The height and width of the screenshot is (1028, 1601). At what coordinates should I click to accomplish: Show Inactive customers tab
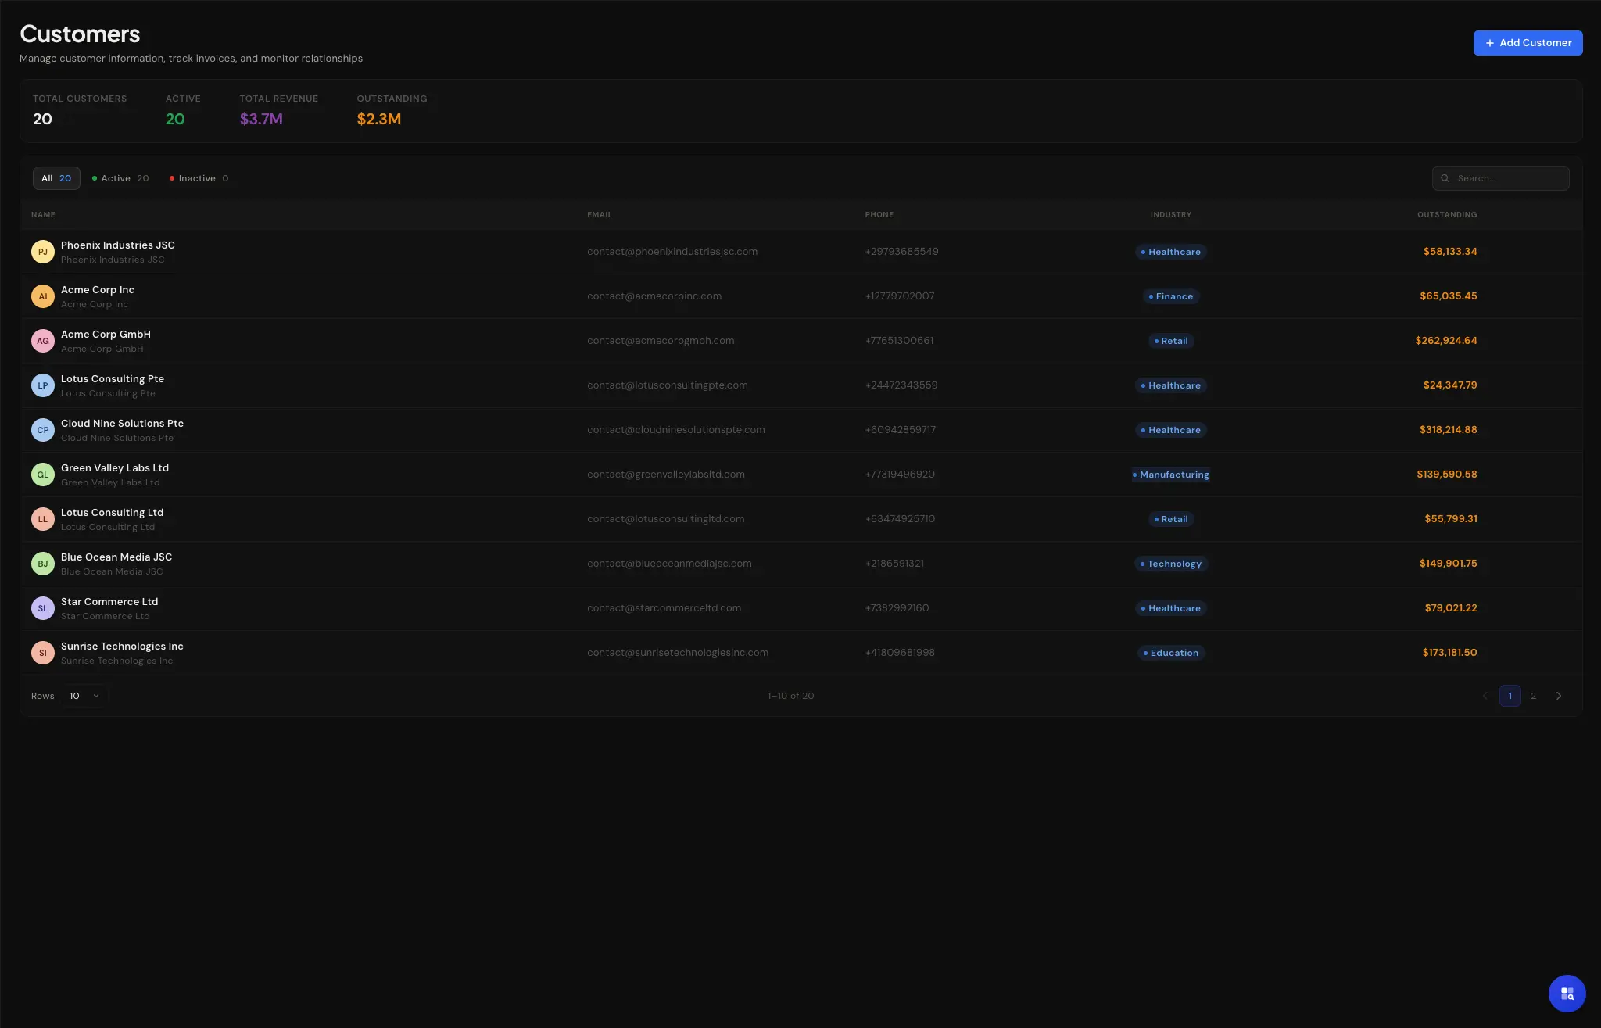[199, 178]
